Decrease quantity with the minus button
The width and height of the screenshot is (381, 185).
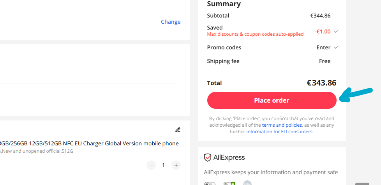click(151, 165)
